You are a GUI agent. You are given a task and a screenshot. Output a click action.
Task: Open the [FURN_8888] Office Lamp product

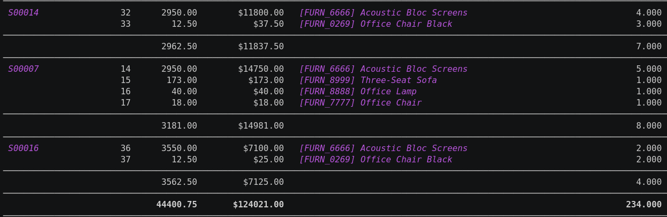click(357, 92)
